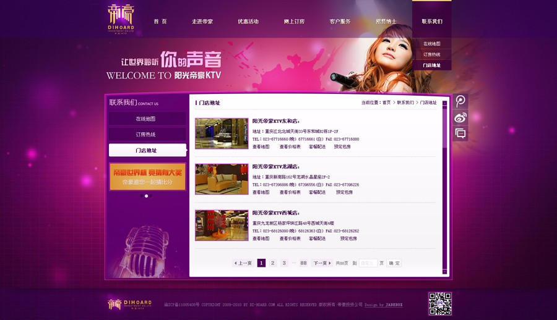This screenshot has width=557, height=320.
Task: Click 查看价格表 for 东和店
Action: pos(290,146)
